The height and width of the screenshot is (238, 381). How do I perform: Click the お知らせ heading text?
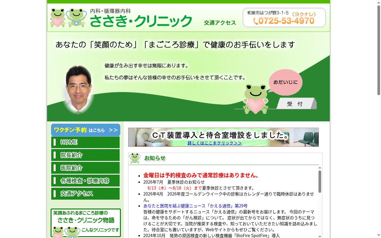(155, 158)
